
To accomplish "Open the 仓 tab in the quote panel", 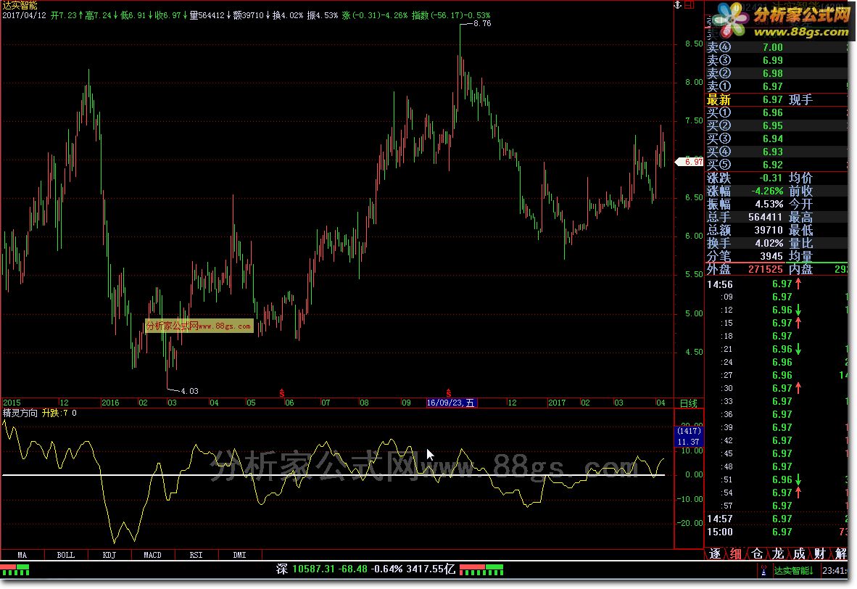I will [x=757, y=553].
